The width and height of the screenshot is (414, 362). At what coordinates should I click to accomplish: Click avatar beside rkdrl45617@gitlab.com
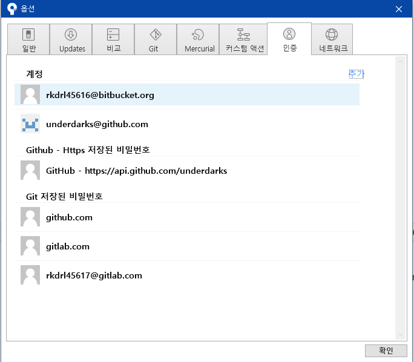30,275
